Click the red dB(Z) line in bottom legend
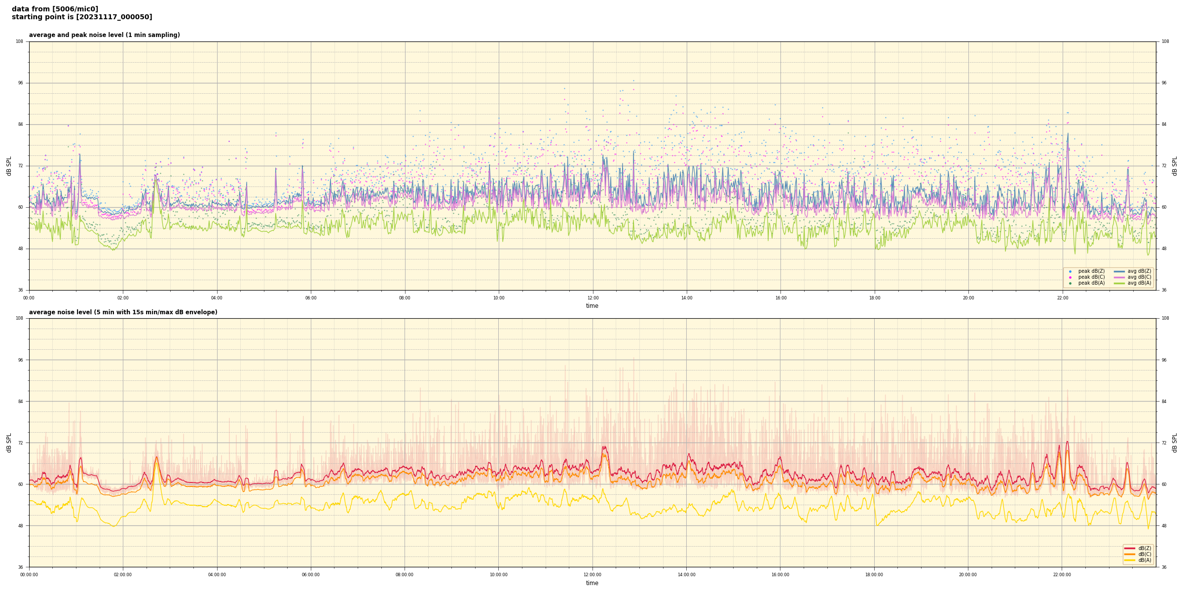 [x=1129, y=548]
